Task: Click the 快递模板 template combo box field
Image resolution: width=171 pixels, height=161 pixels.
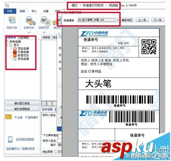Action: click(x=98, y=20)
